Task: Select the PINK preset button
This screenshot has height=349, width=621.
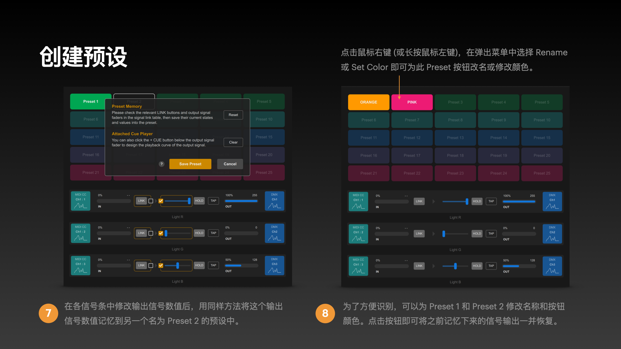Action: (x=412, y=102)
